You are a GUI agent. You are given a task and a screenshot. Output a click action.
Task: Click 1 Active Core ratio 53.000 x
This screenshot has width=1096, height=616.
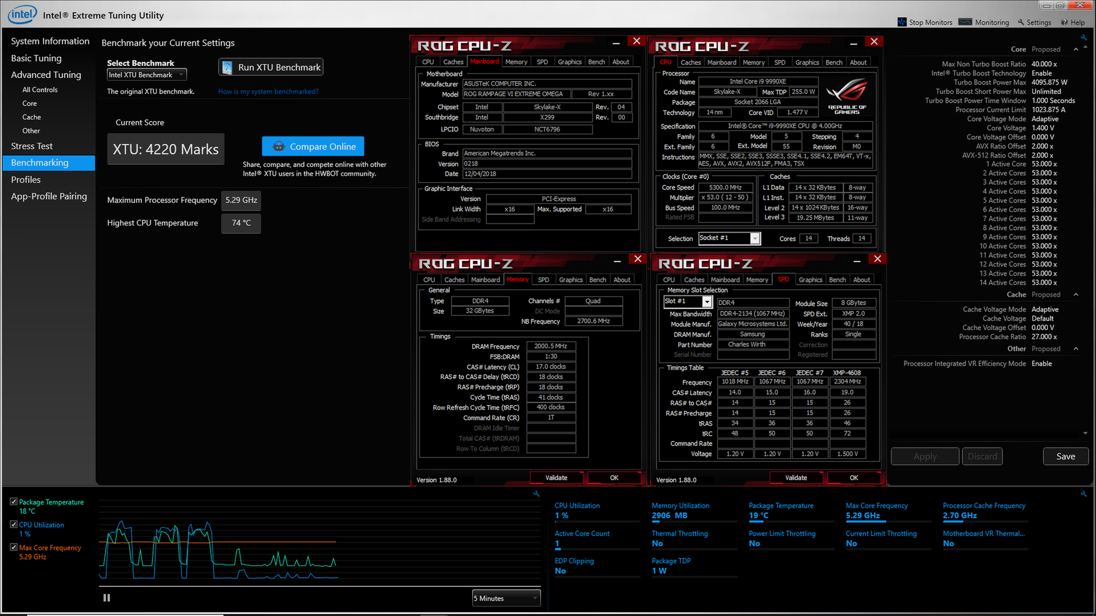(1044, 164)
